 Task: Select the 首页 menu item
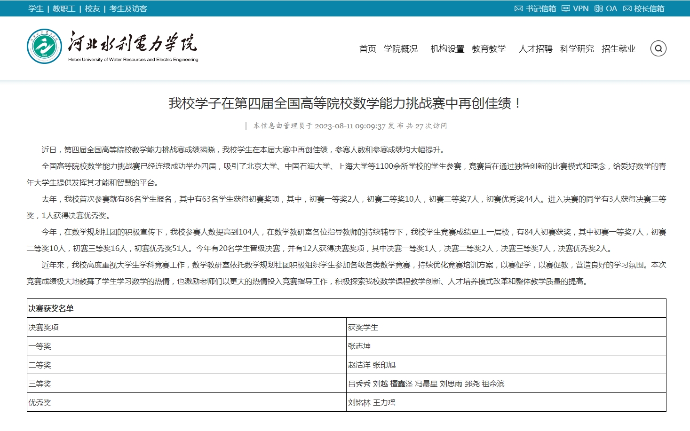click(367, 48)
